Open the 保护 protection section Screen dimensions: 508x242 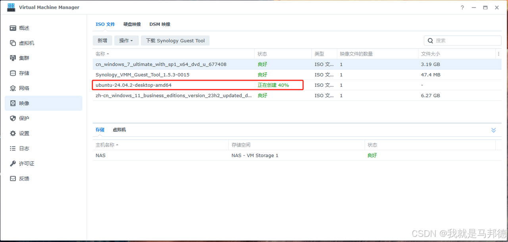click(44, 118)
